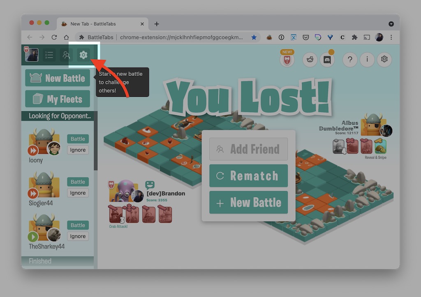The width and height of the screenshot is (421, 297).
Task: Click your profile avatar in sidebar header
Action: pos(31,55)
